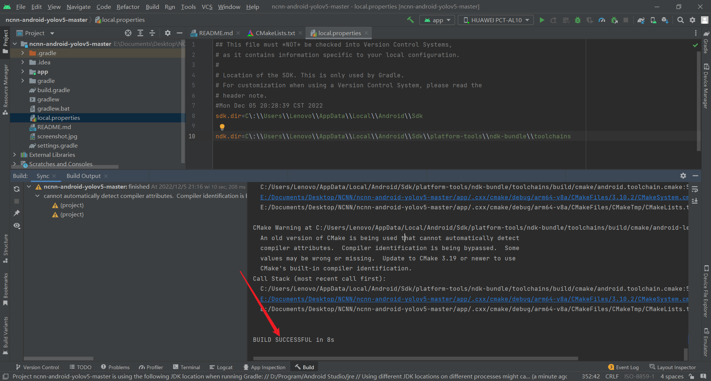Profile the app using the profiler icon
Viewport: 711px width, 381px height.
point(602,20)
